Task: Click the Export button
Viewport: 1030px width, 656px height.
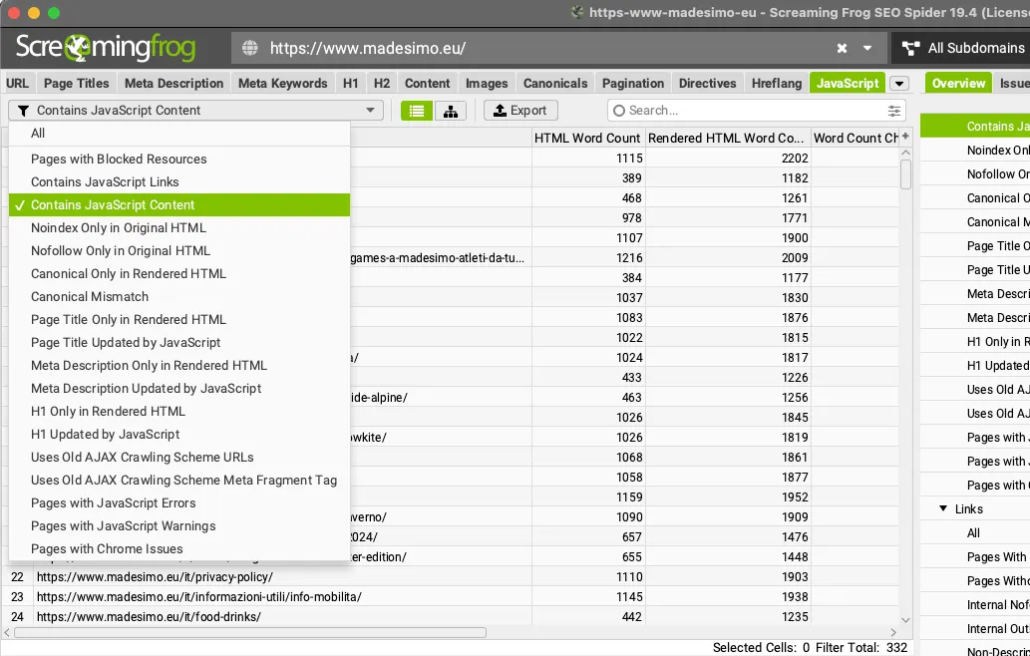Action: (519, 111)
